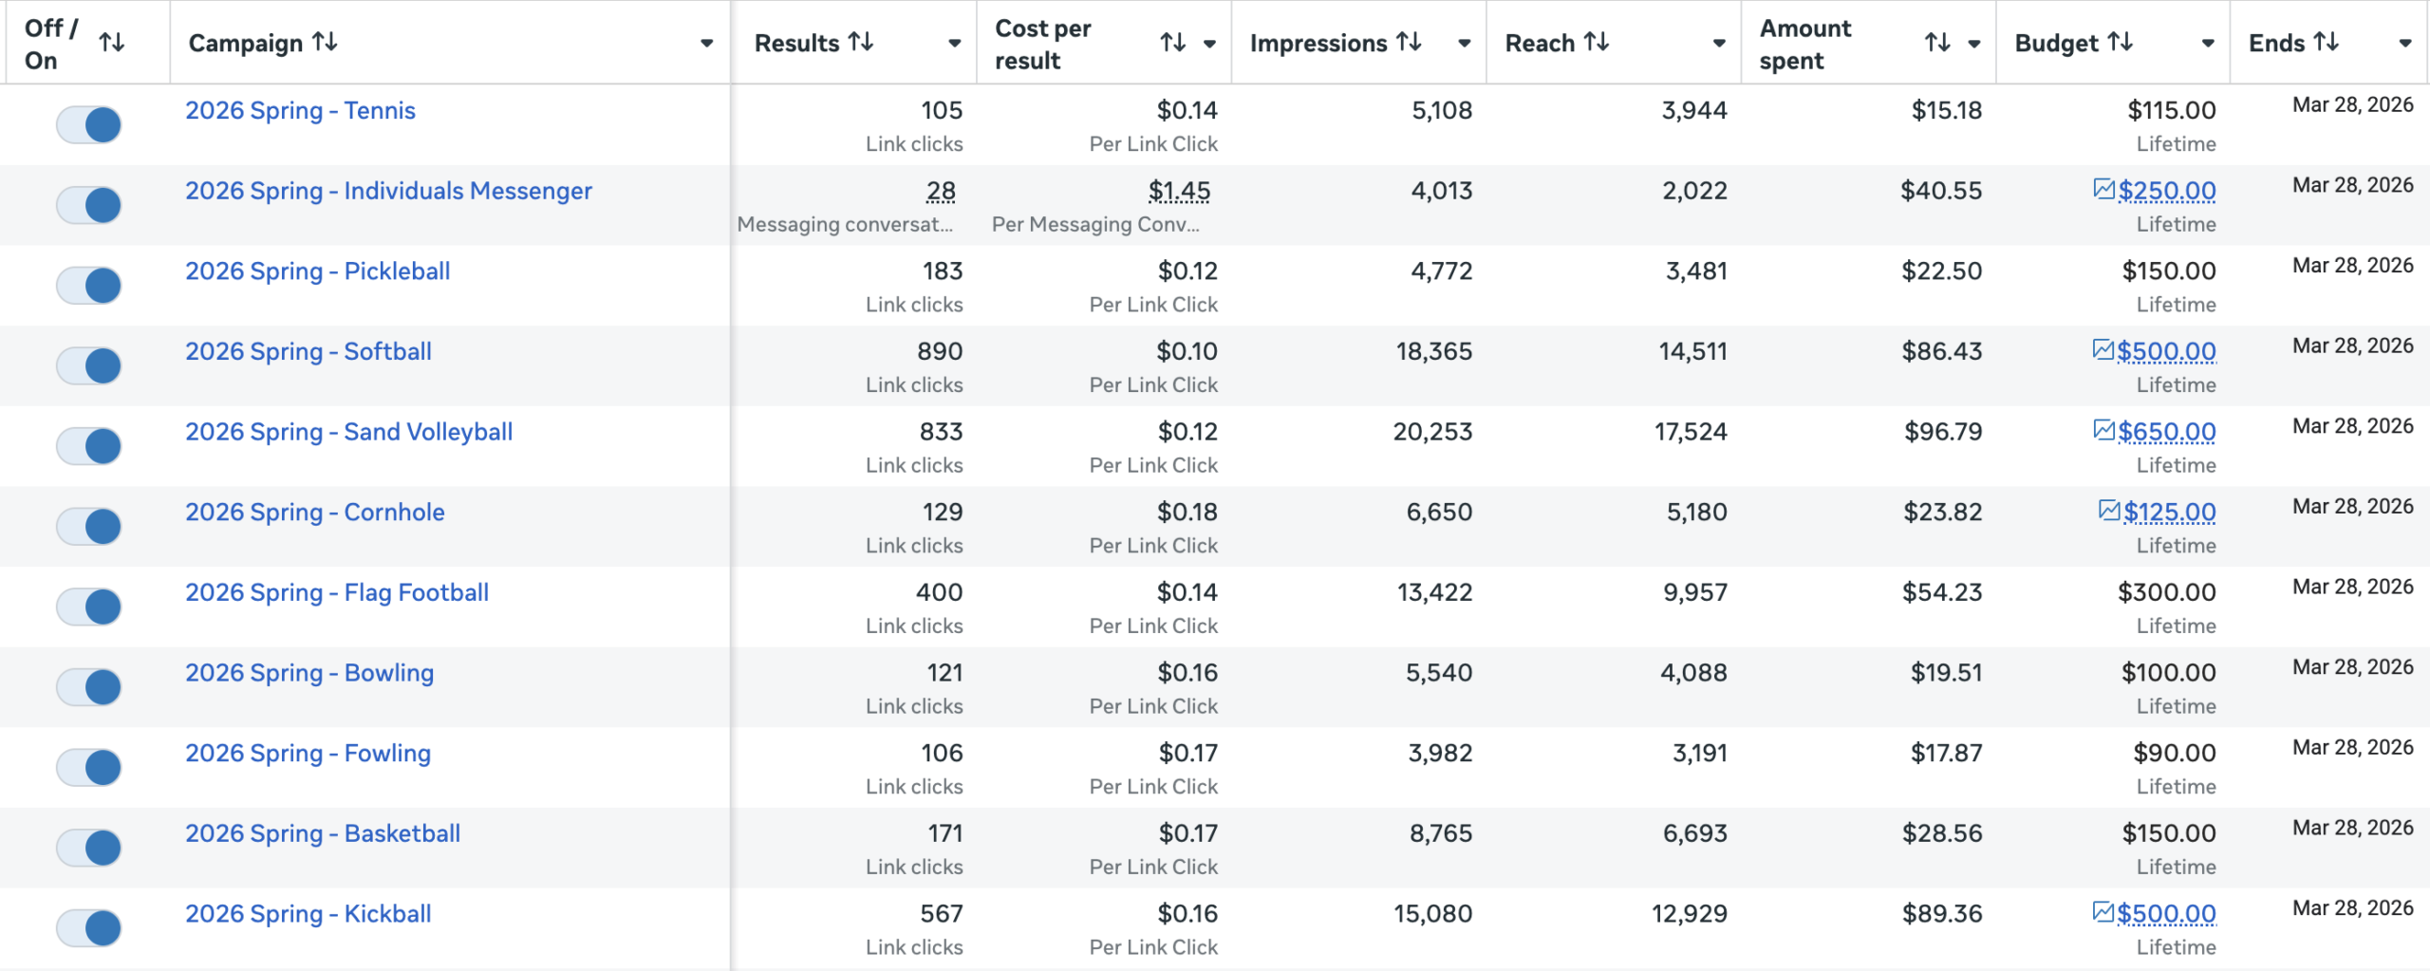
Task: Click the Cost per result header
Action: point(1042,44)
